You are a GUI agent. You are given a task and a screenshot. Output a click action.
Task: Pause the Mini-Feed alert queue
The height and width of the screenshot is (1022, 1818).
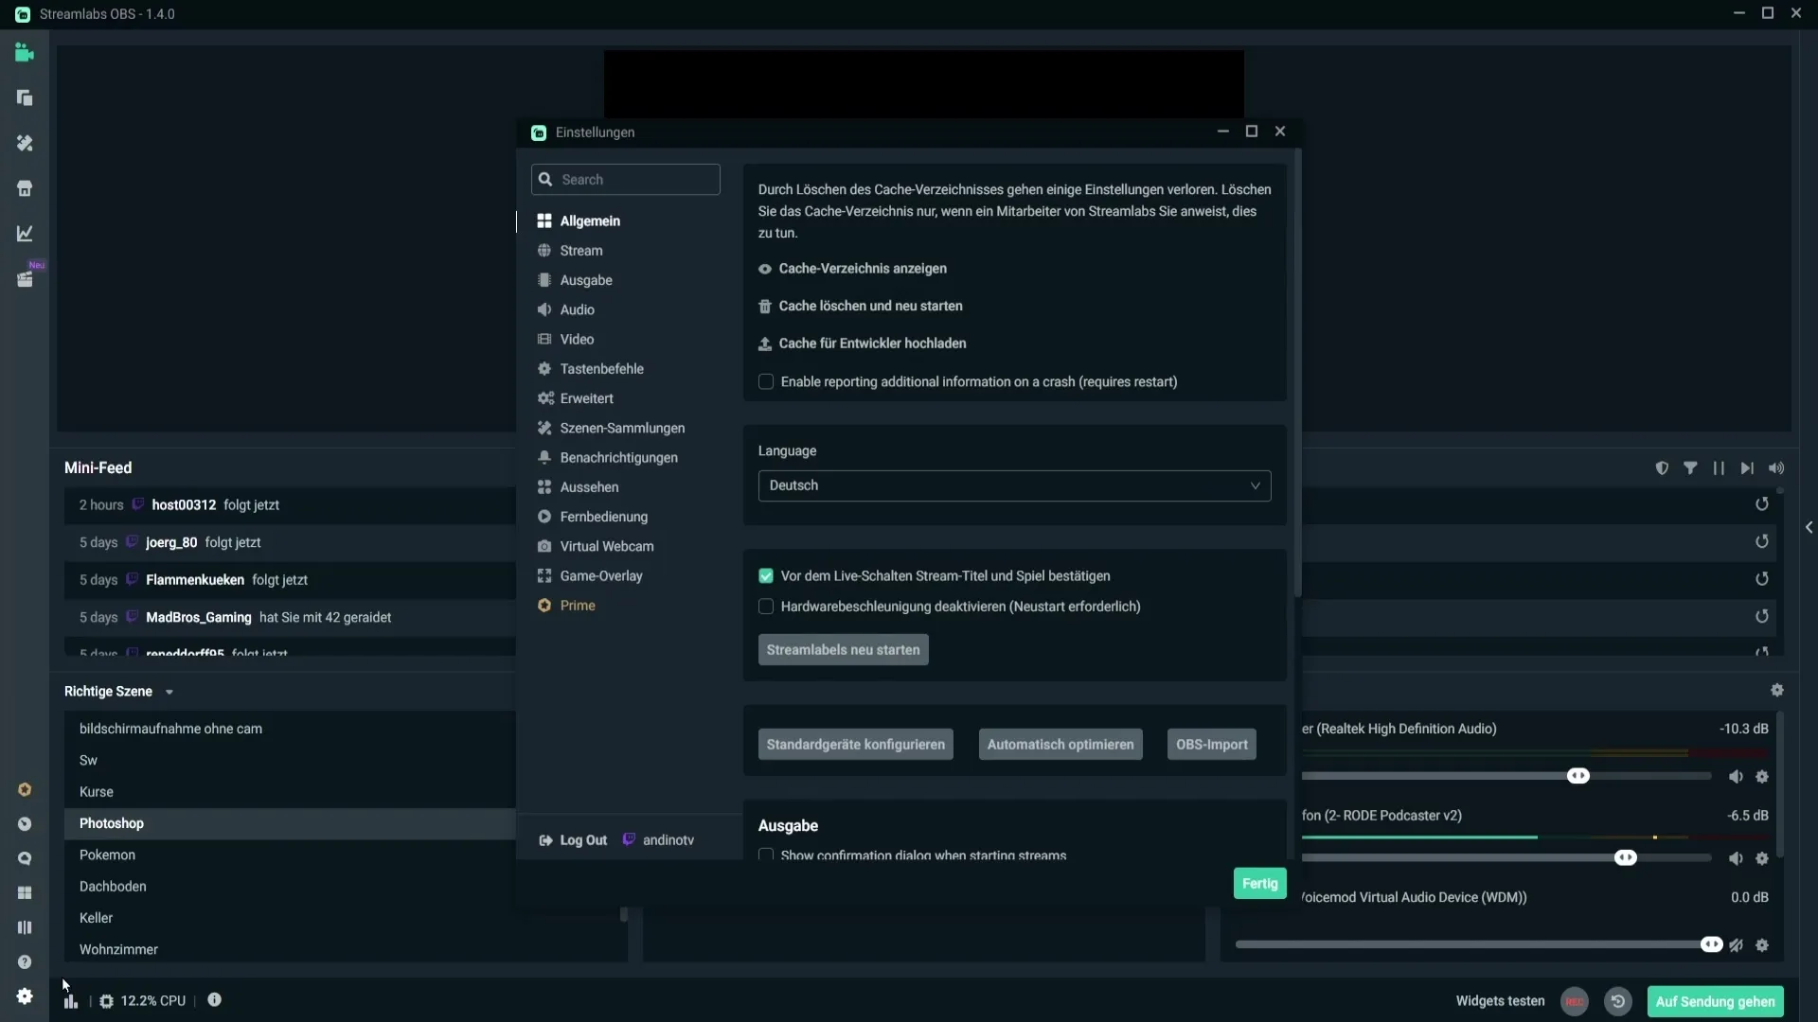click(1719, 468)
